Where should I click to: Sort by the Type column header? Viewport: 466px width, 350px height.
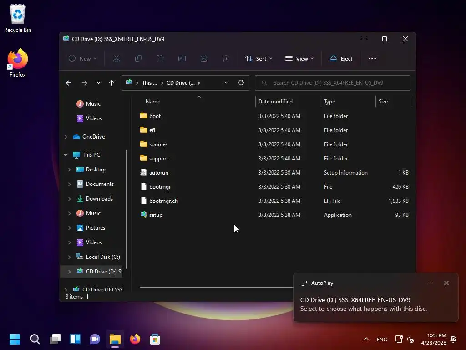[x=329, y=102]
